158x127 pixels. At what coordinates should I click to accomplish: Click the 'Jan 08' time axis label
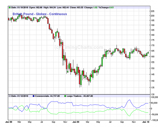tap(9, 122)
